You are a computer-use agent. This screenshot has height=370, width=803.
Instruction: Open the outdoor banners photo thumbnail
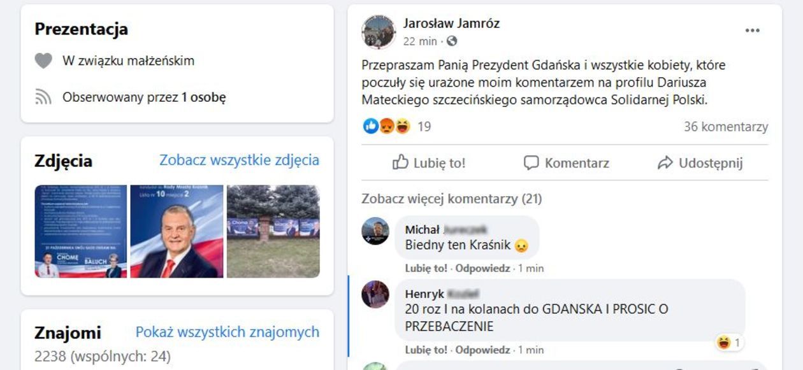pos(273,231)
